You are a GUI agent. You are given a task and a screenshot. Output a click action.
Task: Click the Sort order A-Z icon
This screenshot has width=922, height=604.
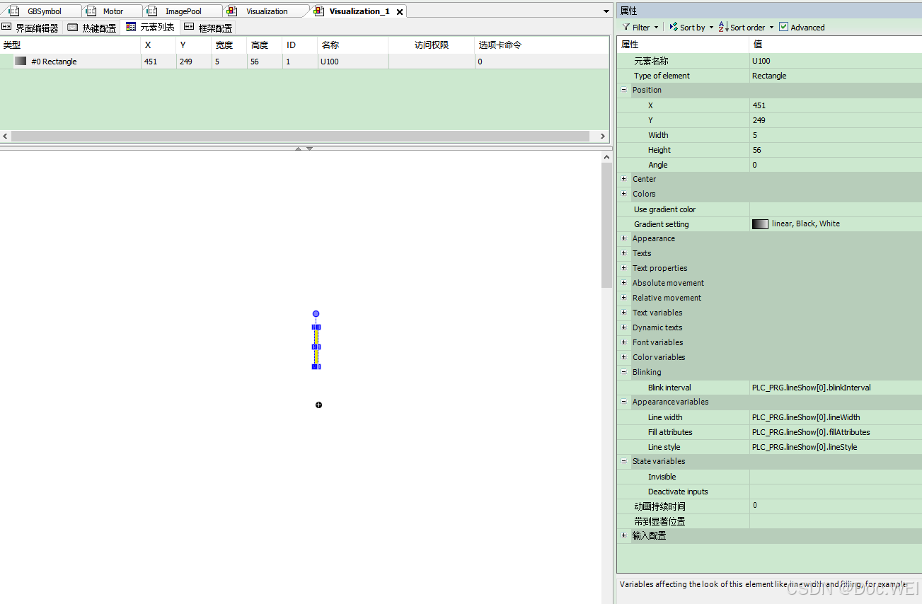click(723, 27)
